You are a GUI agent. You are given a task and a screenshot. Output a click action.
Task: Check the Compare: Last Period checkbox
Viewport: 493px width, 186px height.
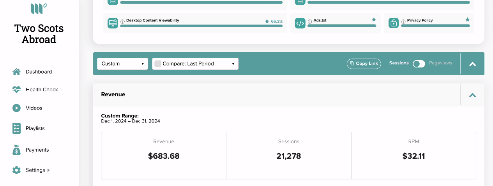158,64
